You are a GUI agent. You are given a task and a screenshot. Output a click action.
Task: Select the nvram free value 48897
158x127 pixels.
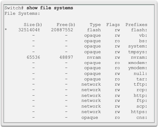[x=66, y=57]
